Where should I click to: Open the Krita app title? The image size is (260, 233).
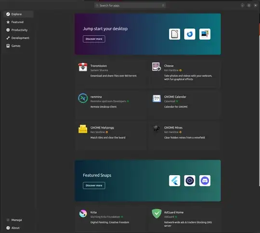pos(93,212)
